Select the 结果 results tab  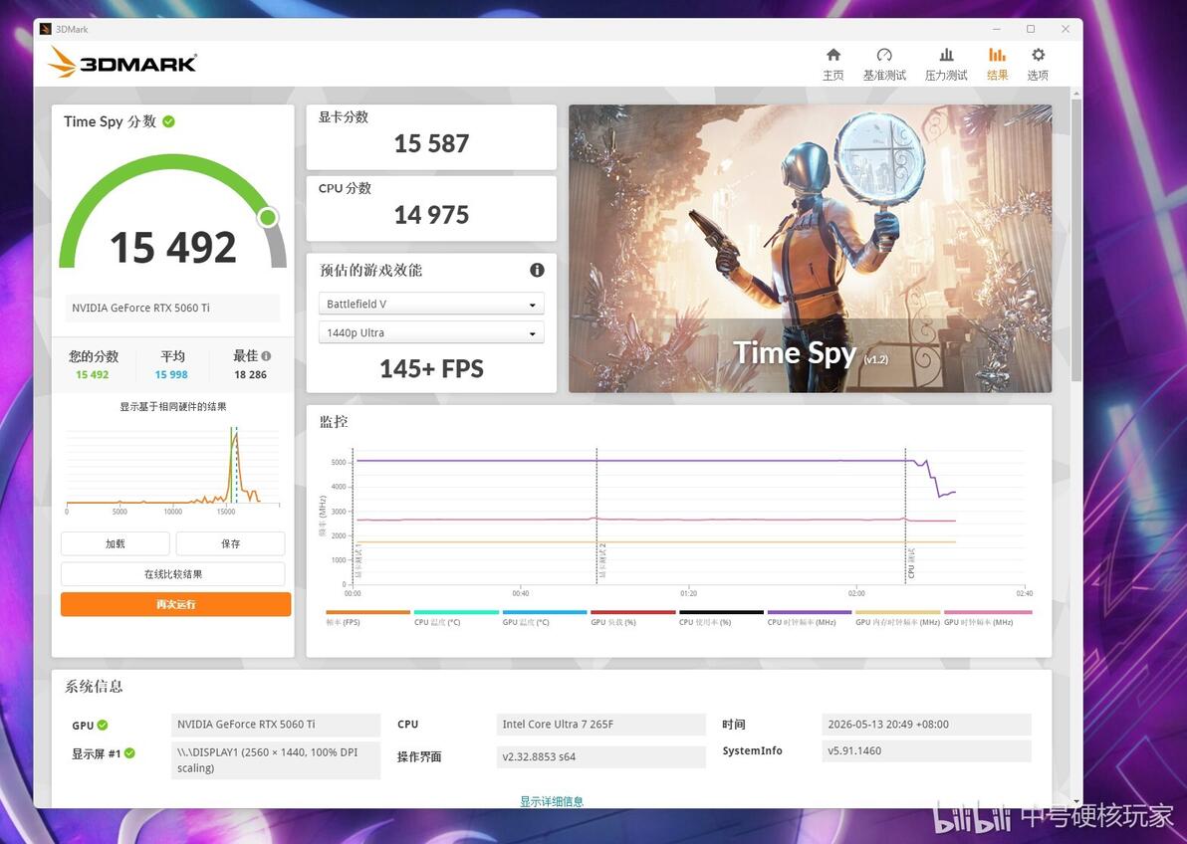coord(997,65)
